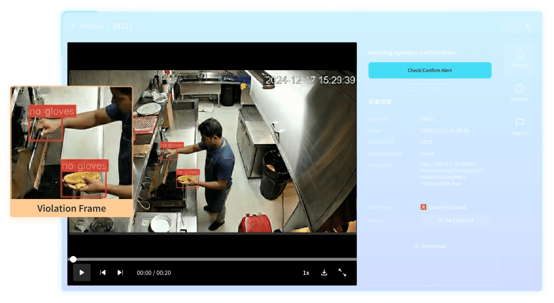Viewport: 554px width, 303px height.
Task: Download video using player download icon
Action: 324,273
